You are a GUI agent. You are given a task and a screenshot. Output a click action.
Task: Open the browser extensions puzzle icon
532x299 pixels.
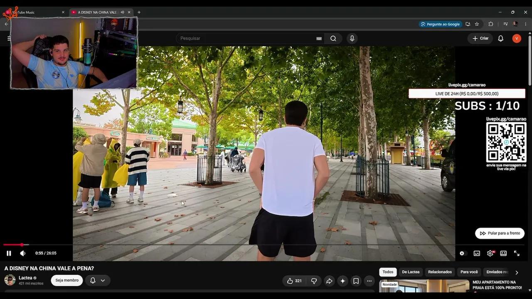[491, 24]
